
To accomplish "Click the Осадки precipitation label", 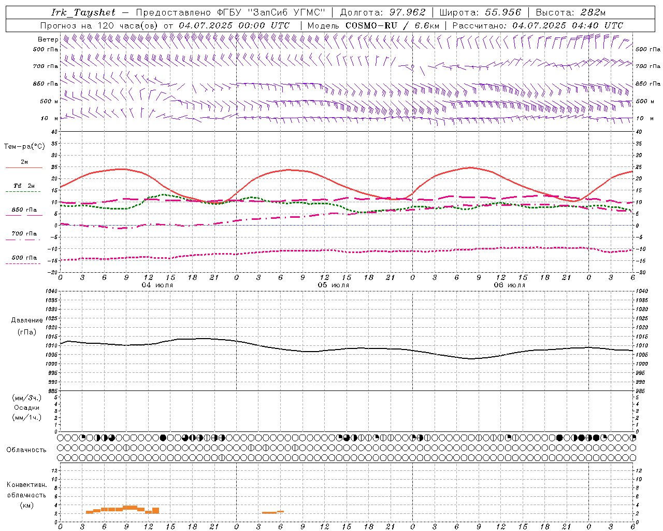I will (27, 408).
